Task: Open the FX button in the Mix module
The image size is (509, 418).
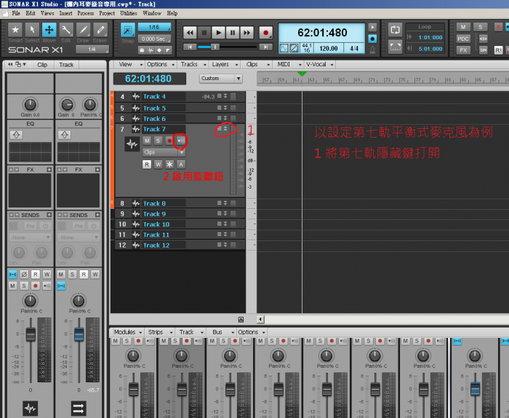Action: click(x=463, y=50)
